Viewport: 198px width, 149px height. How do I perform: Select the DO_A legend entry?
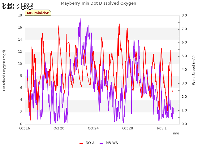87,143
